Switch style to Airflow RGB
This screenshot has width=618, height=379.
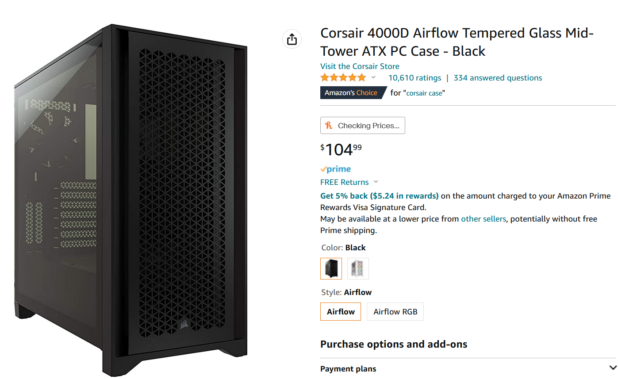click(395, 312)
